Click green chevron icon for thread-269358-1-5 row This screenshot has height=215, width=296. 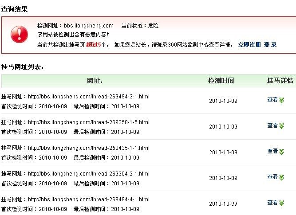coord(281,126)
